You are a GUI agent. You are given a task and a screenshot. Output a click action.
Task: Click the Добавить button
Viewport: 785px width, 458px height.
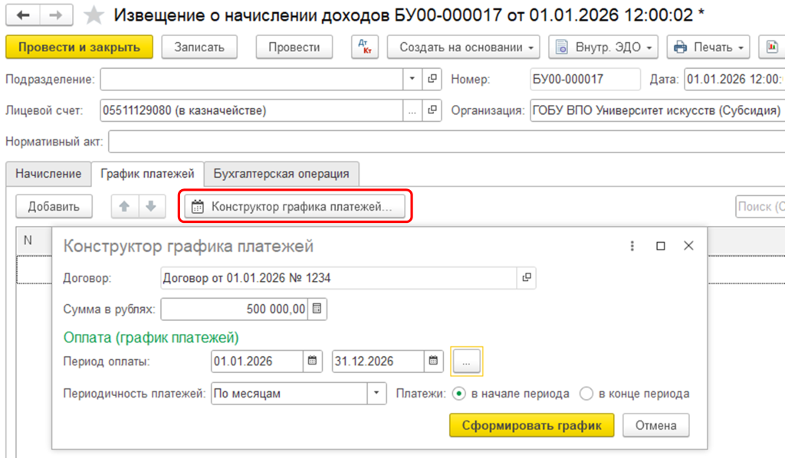pyautogui.click(x=54, y=206)
